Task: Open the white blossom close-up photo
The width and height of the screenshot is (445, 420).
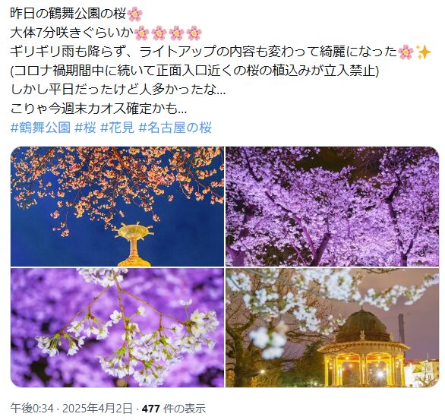Action: (x=117, y=328)
